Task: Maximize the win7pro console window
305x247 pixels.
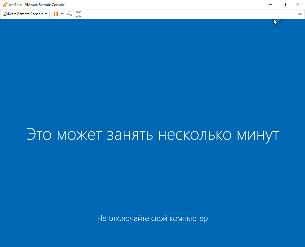Action: pyautogui.click(x=284, y=4)
